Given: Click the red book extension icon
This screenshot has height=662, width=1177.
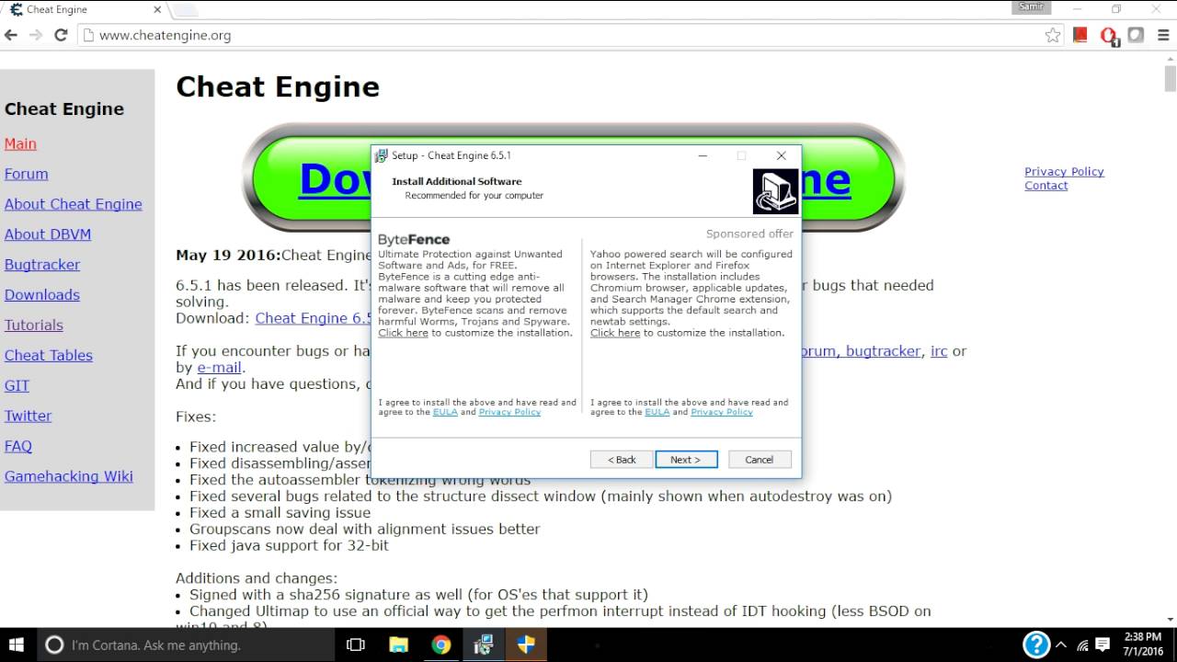Looking at the screenshot, I should coord(1080,35).
